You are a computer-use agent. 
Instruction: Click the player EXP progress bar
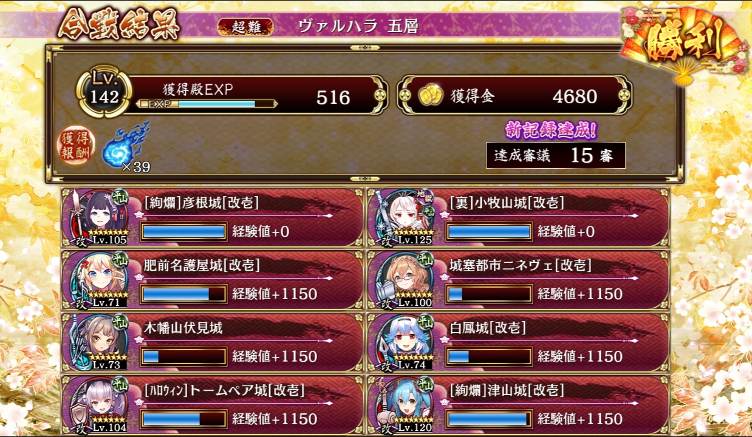pos(207,104)
